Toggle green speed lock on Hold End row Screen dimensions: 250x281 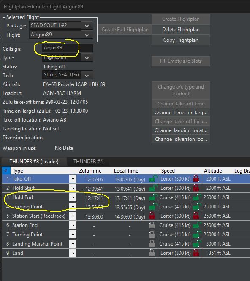(x=197, y=197)
